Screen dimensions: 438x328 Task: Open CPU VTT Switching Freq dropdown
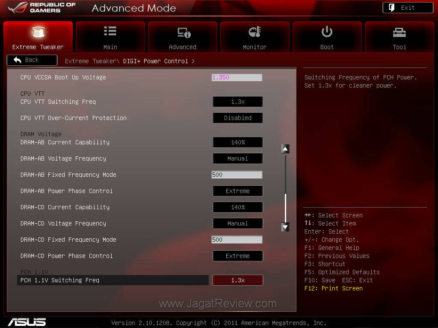point(237,102)
